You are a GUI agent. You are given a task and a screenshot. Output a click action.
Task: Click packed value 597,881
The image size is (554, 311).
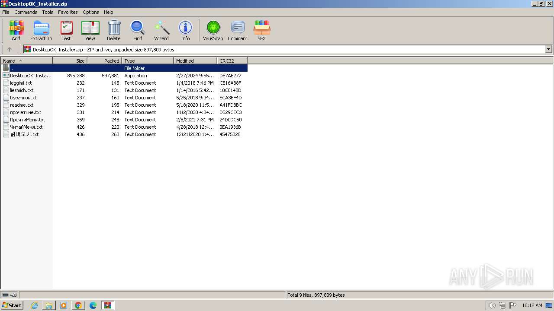[110, 76]
